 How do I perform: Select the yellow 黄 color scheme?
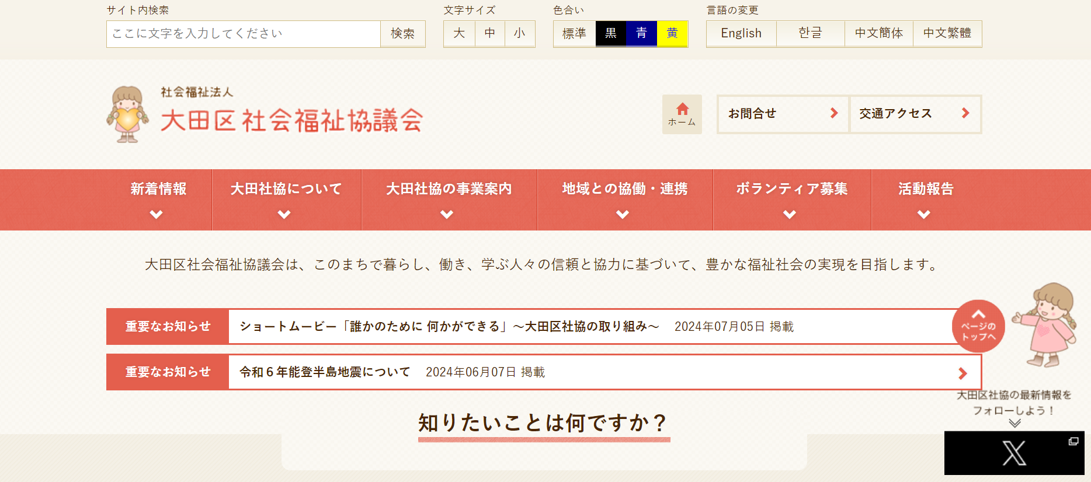click(x=672, y=33)
